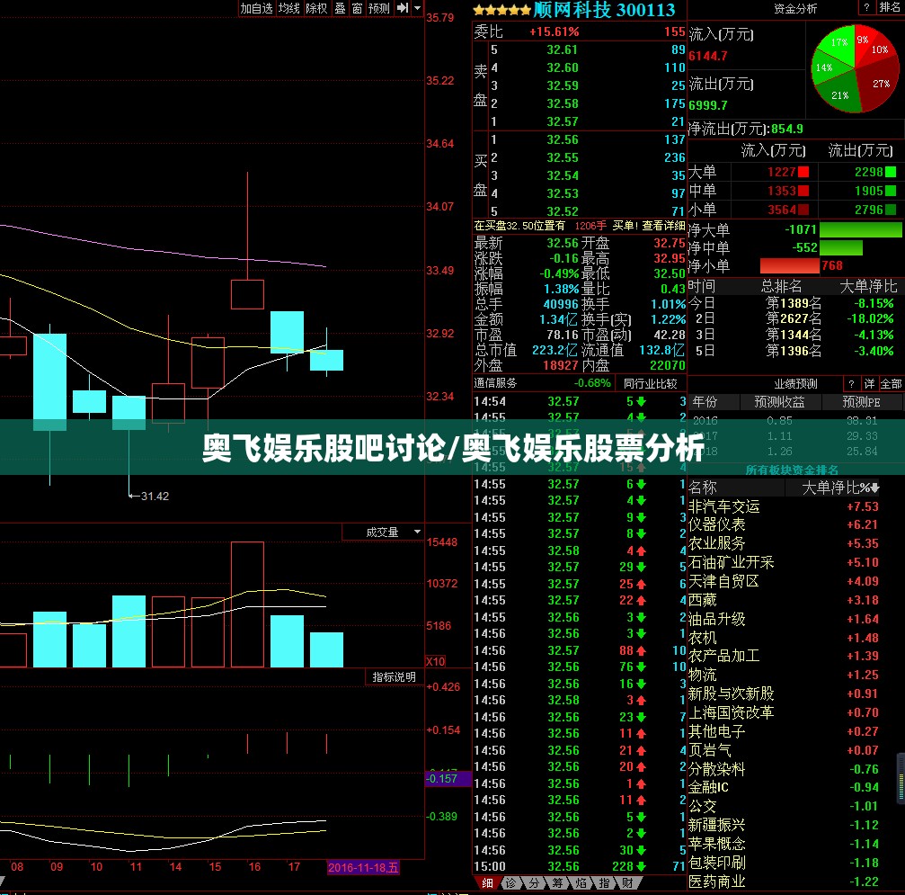
Task: Toggle the 预测 forecast display
Action: click(379, 8)
